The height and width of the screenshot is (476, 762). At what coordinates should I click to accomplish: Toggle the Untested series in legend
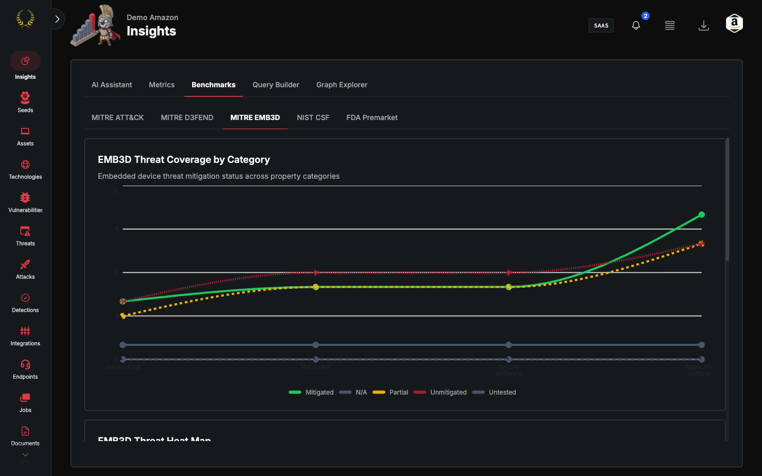[494, 392]
